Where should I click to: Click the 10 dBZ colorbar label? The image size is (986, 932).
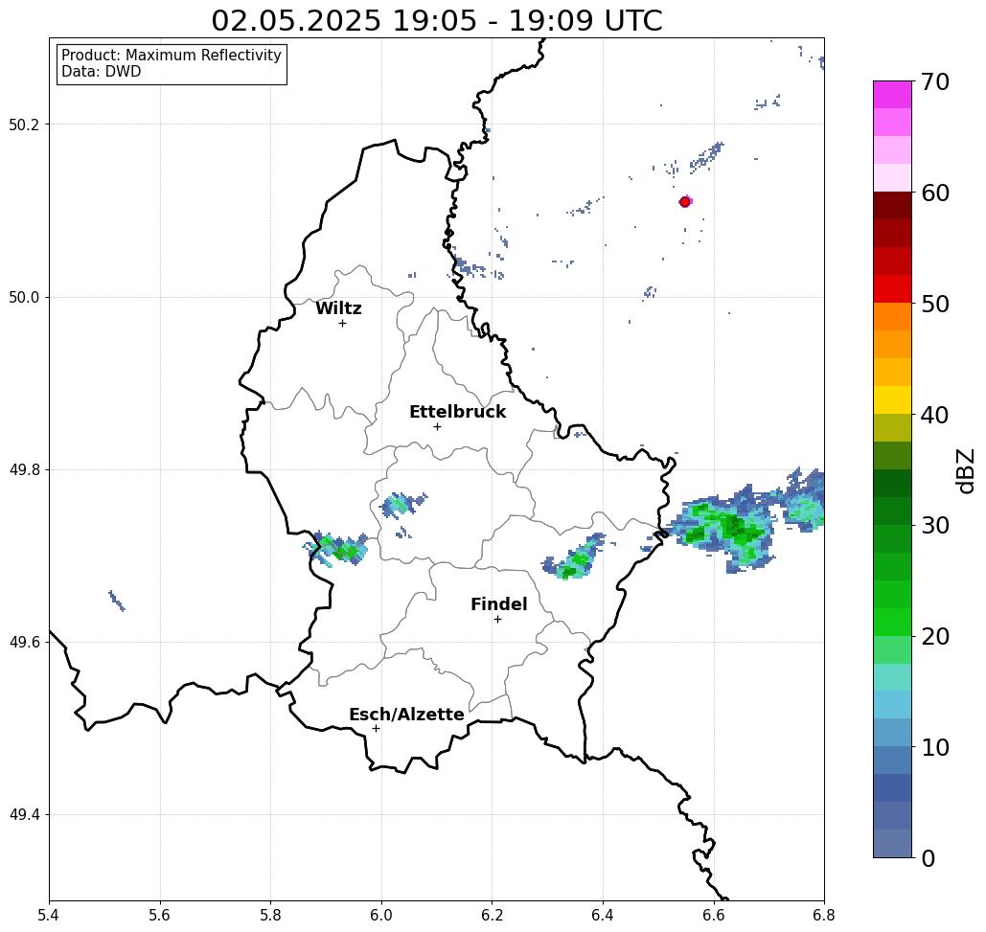pos(935,747)
